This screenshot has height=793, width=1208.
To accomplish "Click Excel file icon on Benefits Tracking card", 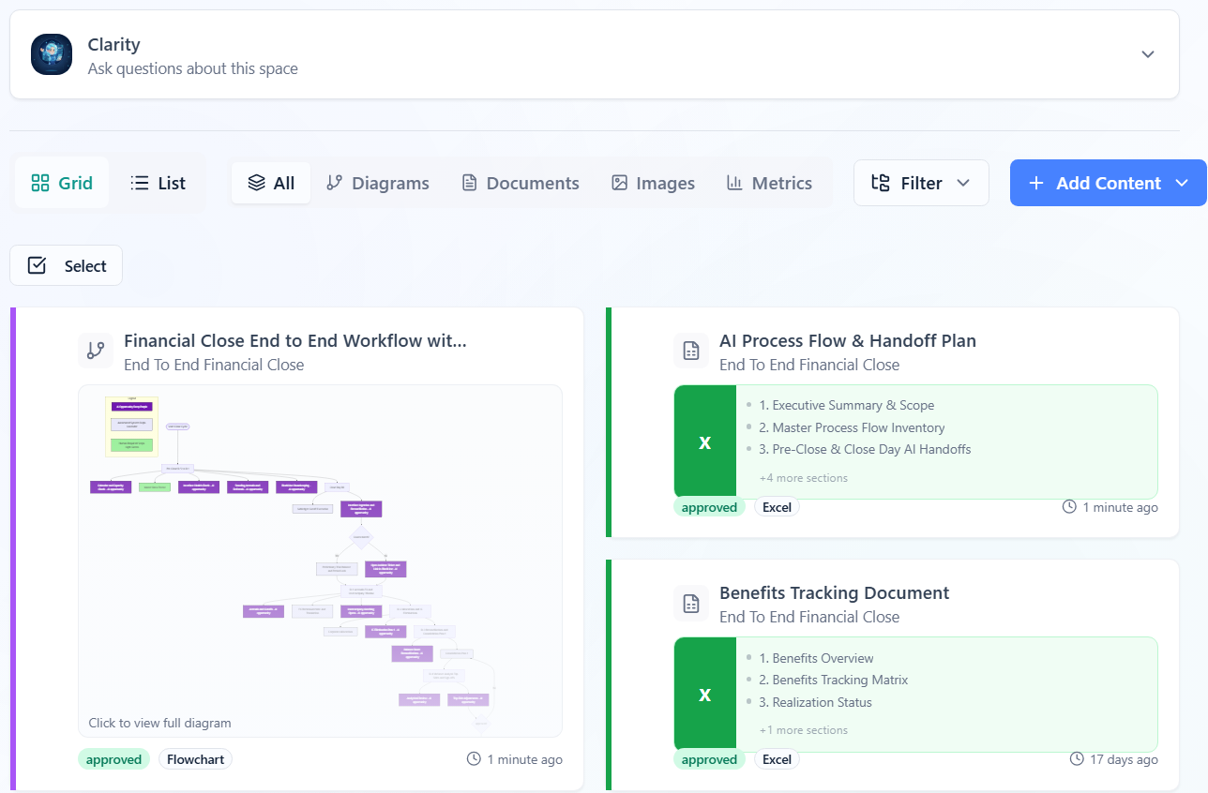I will (x=705, y=694).
